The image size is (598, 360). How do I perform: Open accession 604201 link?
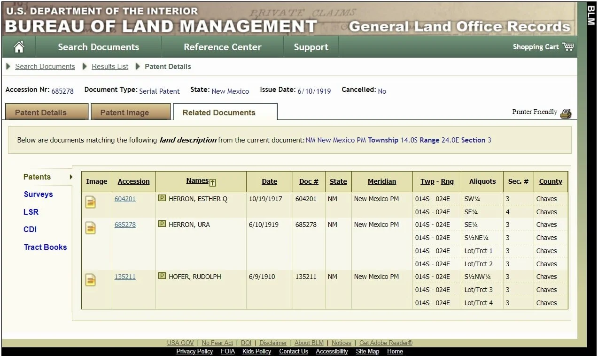point(125,199)
